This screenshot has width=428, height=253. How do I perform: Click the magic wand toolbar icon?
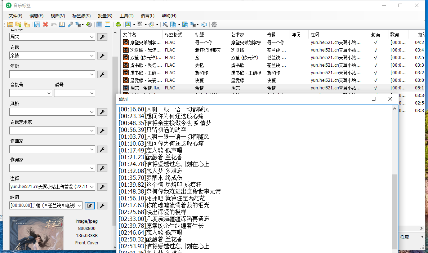click(x=164, y=24)
